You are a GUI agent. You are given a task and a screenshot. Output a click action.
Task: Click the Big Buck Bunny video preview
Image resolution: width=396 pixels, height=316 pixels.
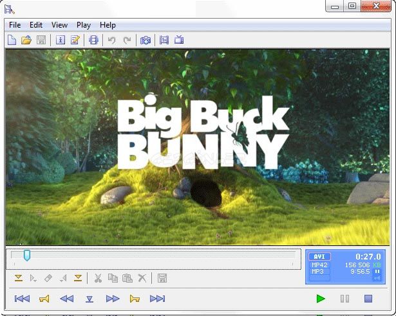(198, 147)
